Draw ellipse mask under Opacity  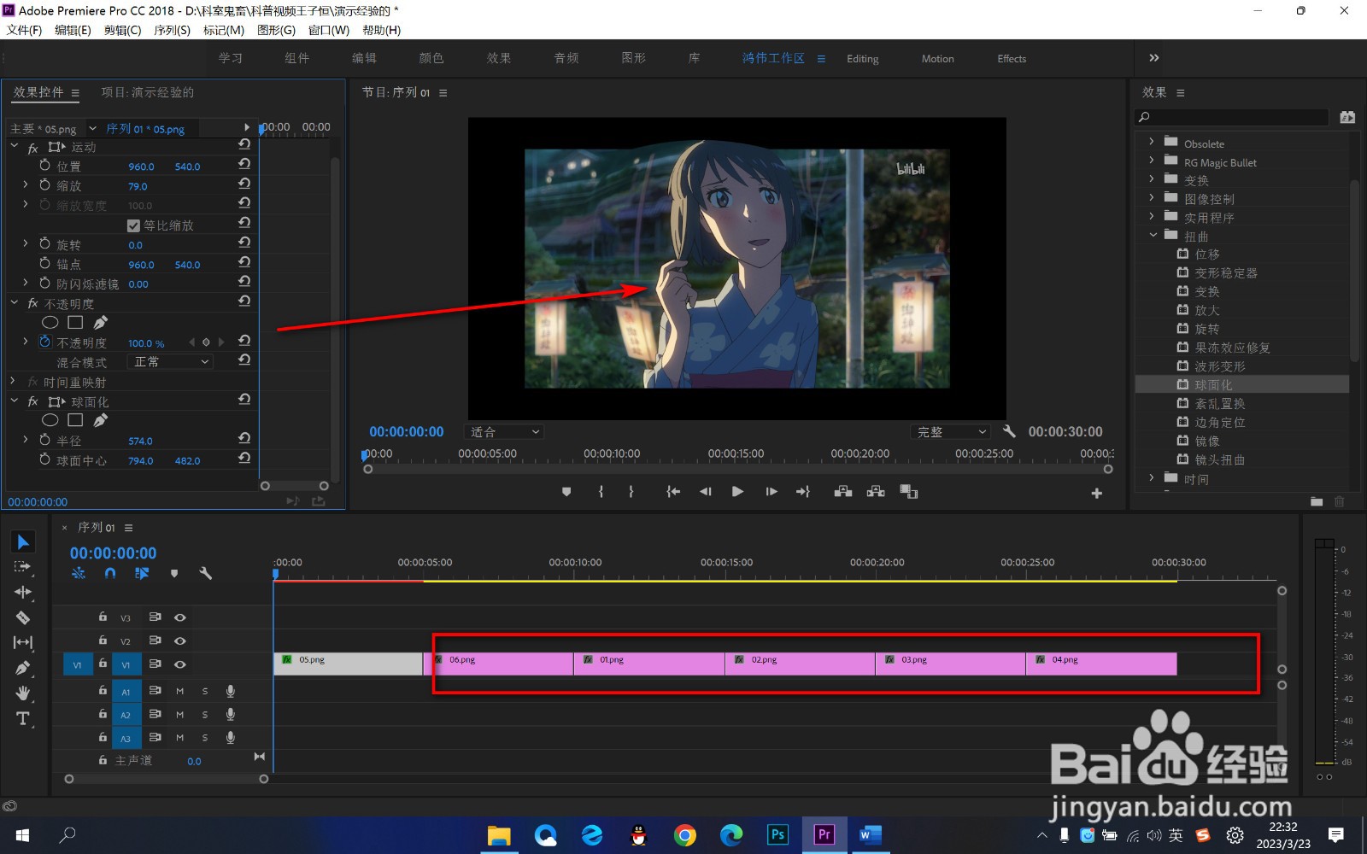pos(50,323)
